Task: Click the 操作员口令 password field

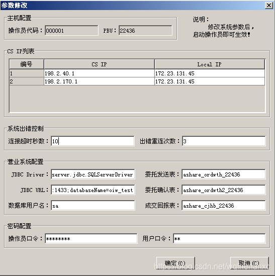Action: click(91, 239)
